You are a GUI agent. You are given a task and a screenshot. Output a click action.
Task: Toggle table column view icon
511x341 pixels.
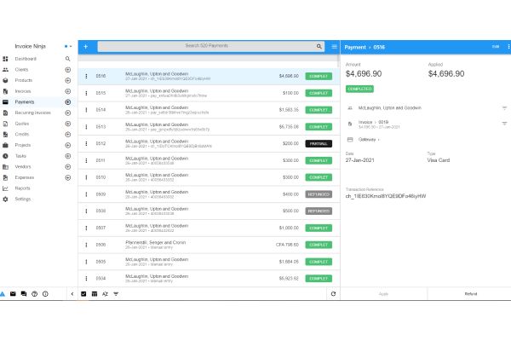(x=94, y=293)
